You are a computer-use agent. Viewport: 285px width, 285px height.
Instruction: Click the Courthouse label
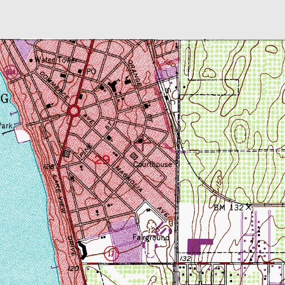(x=153, y=164)
